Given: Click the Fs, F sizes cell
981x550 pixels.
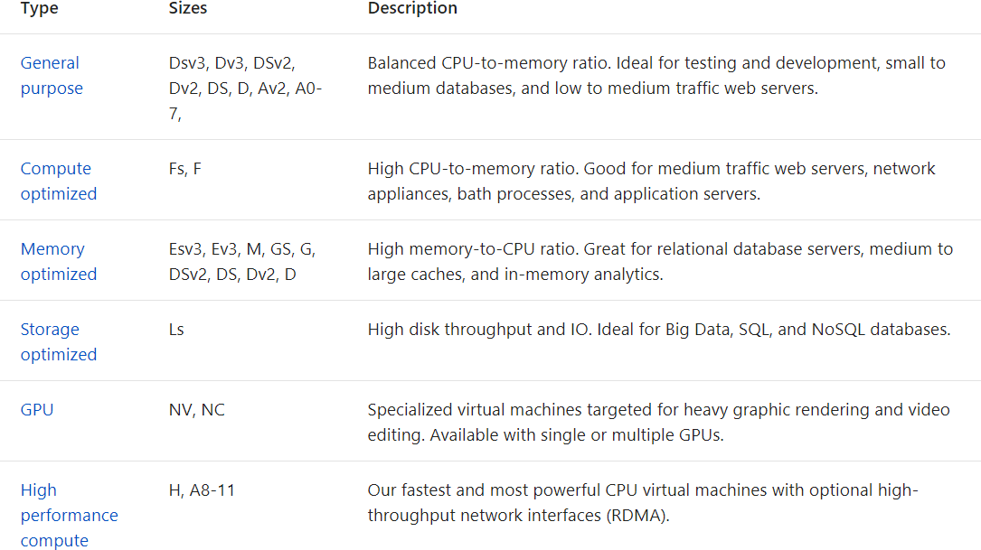Looking at the screenshot, I should [185, 169].
